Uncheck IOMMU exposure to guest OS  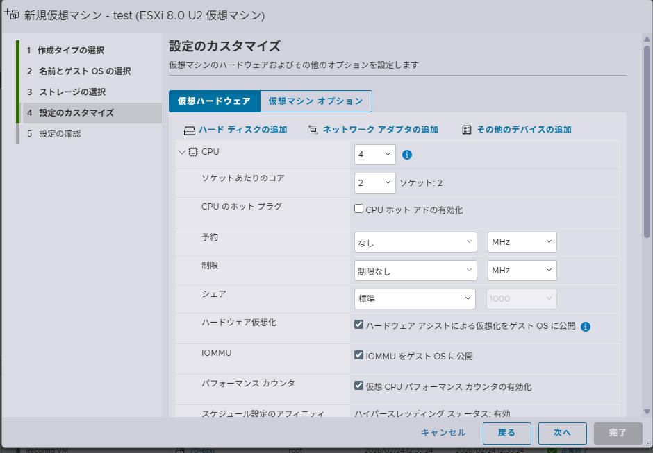point(359,355)
